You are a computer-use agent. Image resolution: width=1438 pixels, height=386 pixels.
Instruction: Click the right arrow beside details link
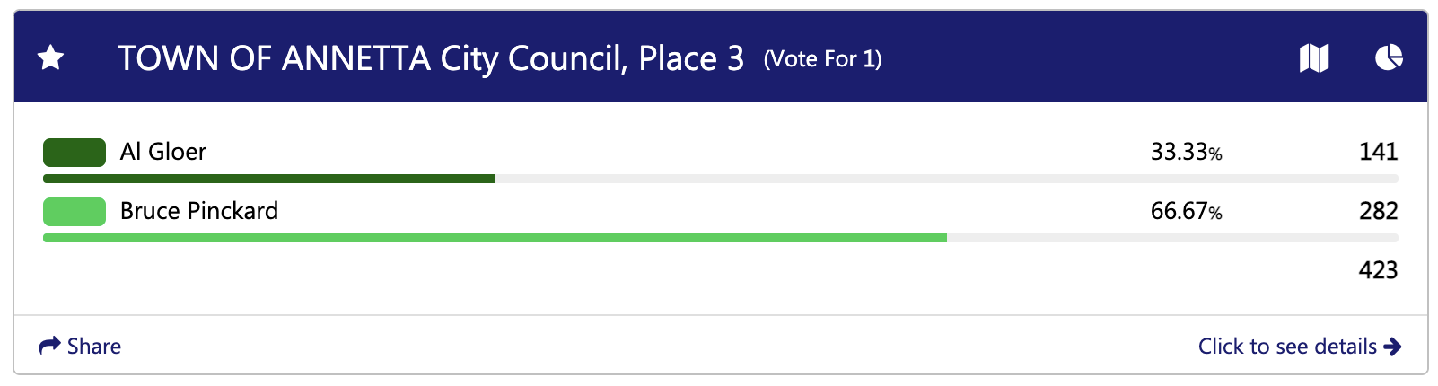point(1393,347)
